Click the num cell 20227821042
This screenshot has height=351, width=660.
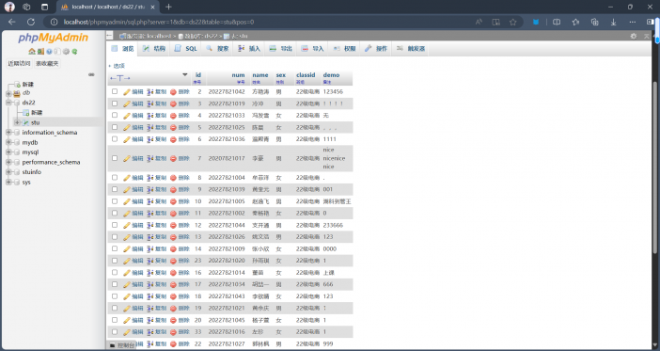coord(227,92)
